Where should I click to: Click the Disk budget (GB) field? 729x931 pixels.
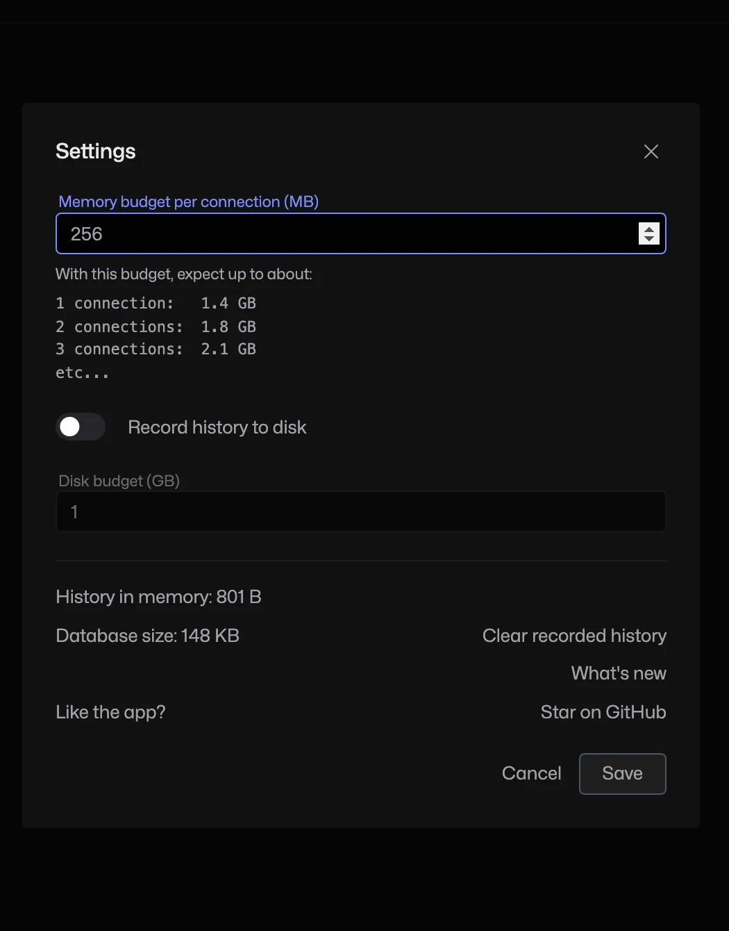click(361, 511)
